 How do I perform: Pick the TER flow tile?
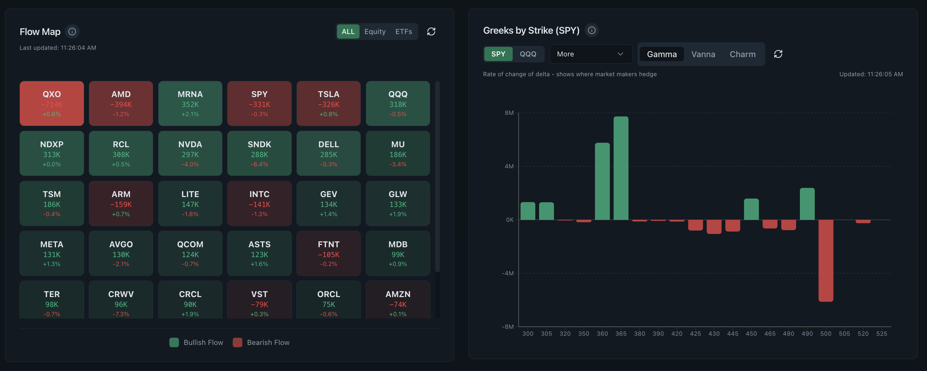click(52, 300)
